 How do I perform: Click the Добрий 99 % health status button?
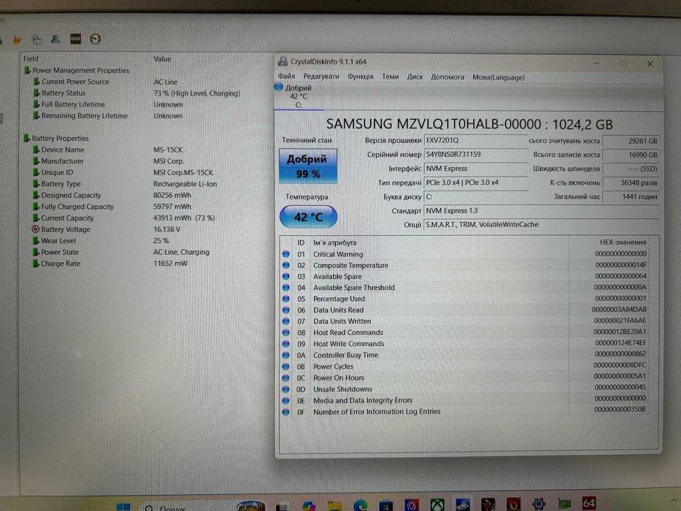(308, 166)
